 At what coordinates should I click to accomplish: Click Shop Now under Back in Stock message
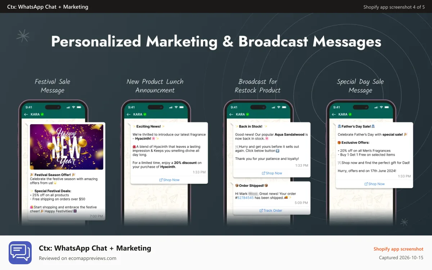point(272,173)
